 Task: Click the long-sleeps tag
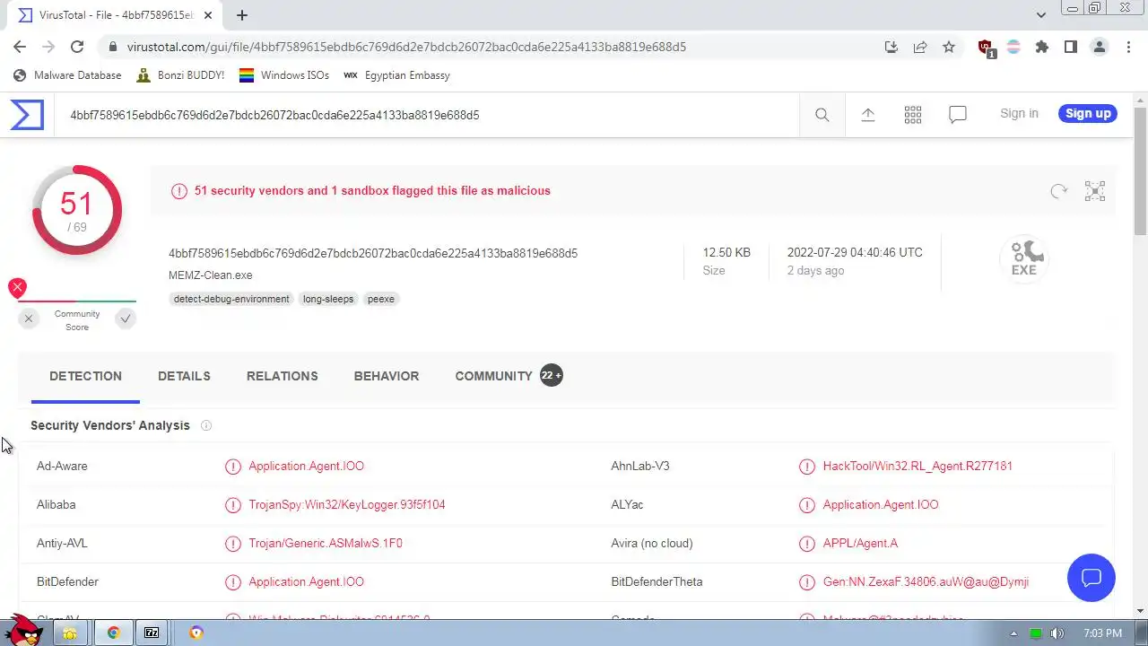pos(328,299)
